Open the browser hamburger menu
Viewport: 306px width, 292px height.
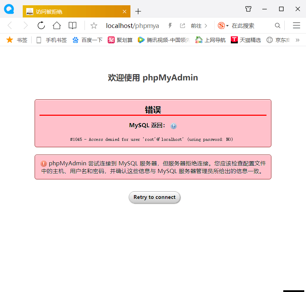(296, 25)
